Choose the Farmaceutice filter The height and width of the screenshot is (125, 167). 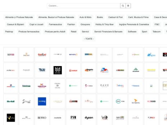[x=55, y=24]
